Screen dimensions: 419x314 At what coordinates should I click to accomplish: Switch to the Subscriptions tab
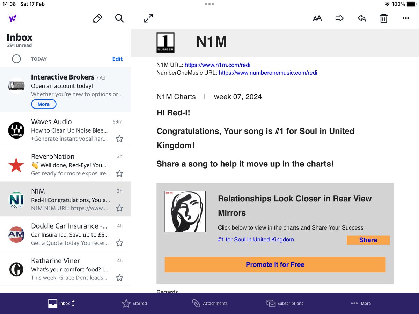[x=285, y=303]
